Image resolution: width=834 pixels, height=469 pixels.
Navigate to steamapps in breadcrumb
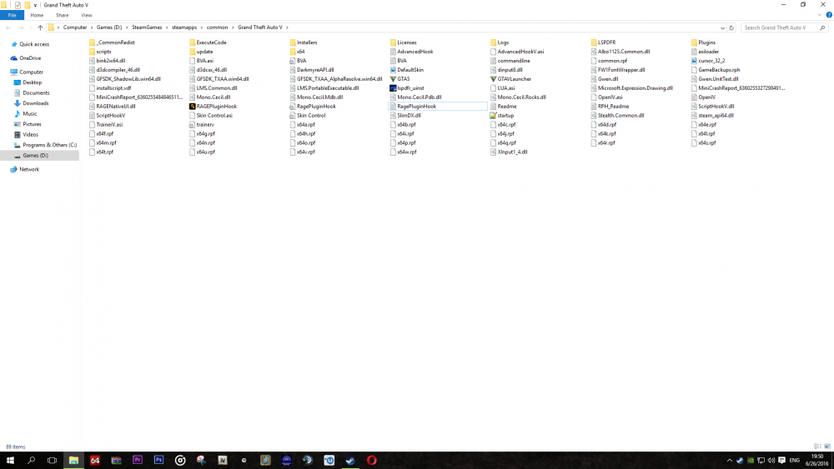[184, 27]
